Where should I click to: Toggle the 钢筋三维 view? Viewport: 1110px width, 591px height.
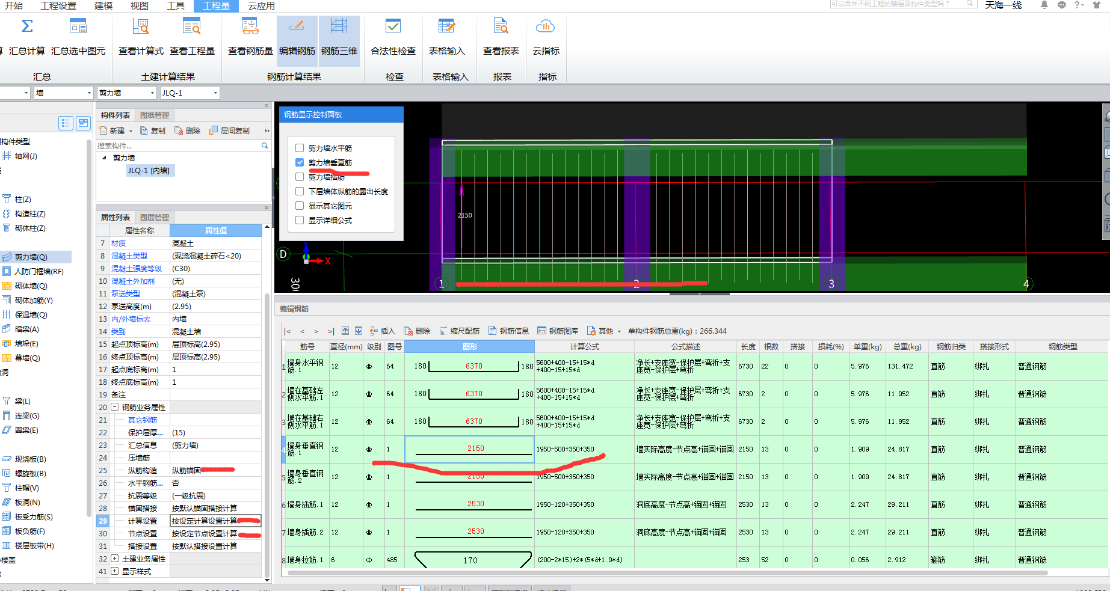point(339,40)
